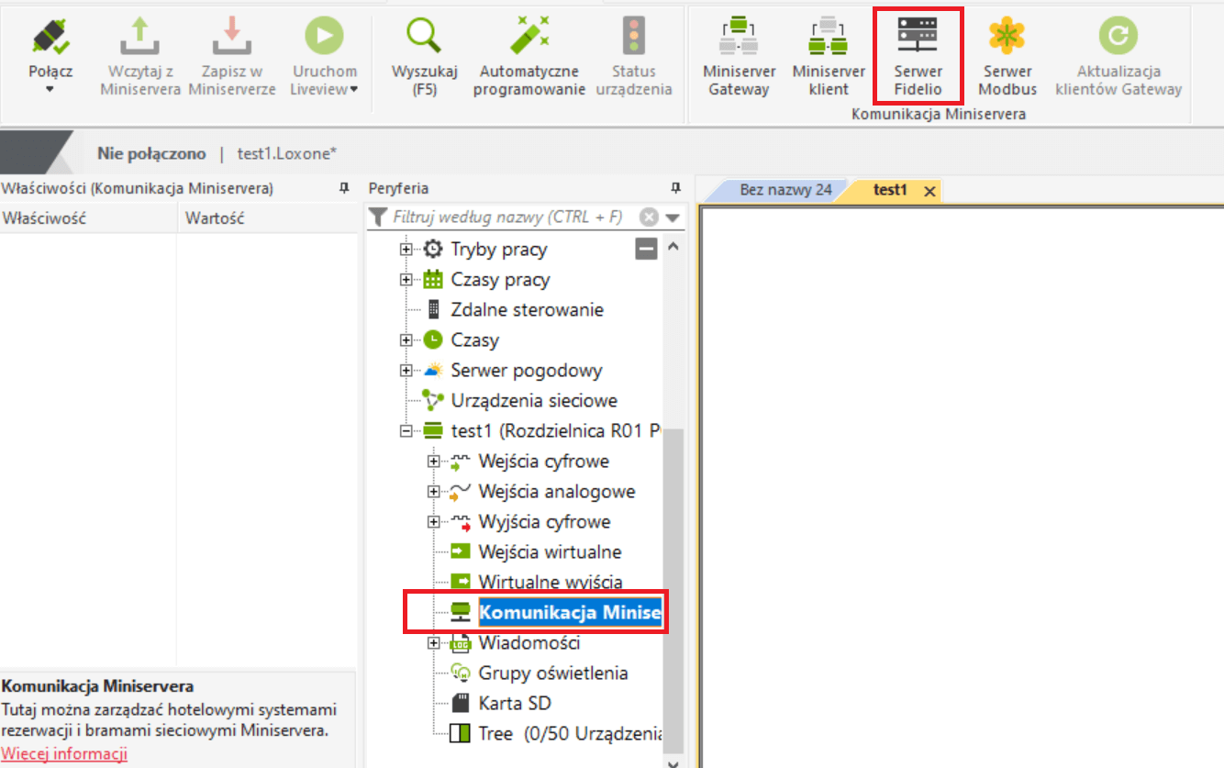
Task: Select the Miniserver klient icon
Action: (828, 39)
